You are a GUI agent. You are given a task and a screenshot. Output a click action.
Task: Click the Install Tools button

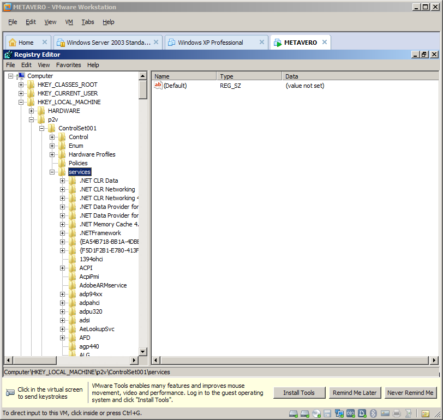pyautogui.click(x=299, y=393)
